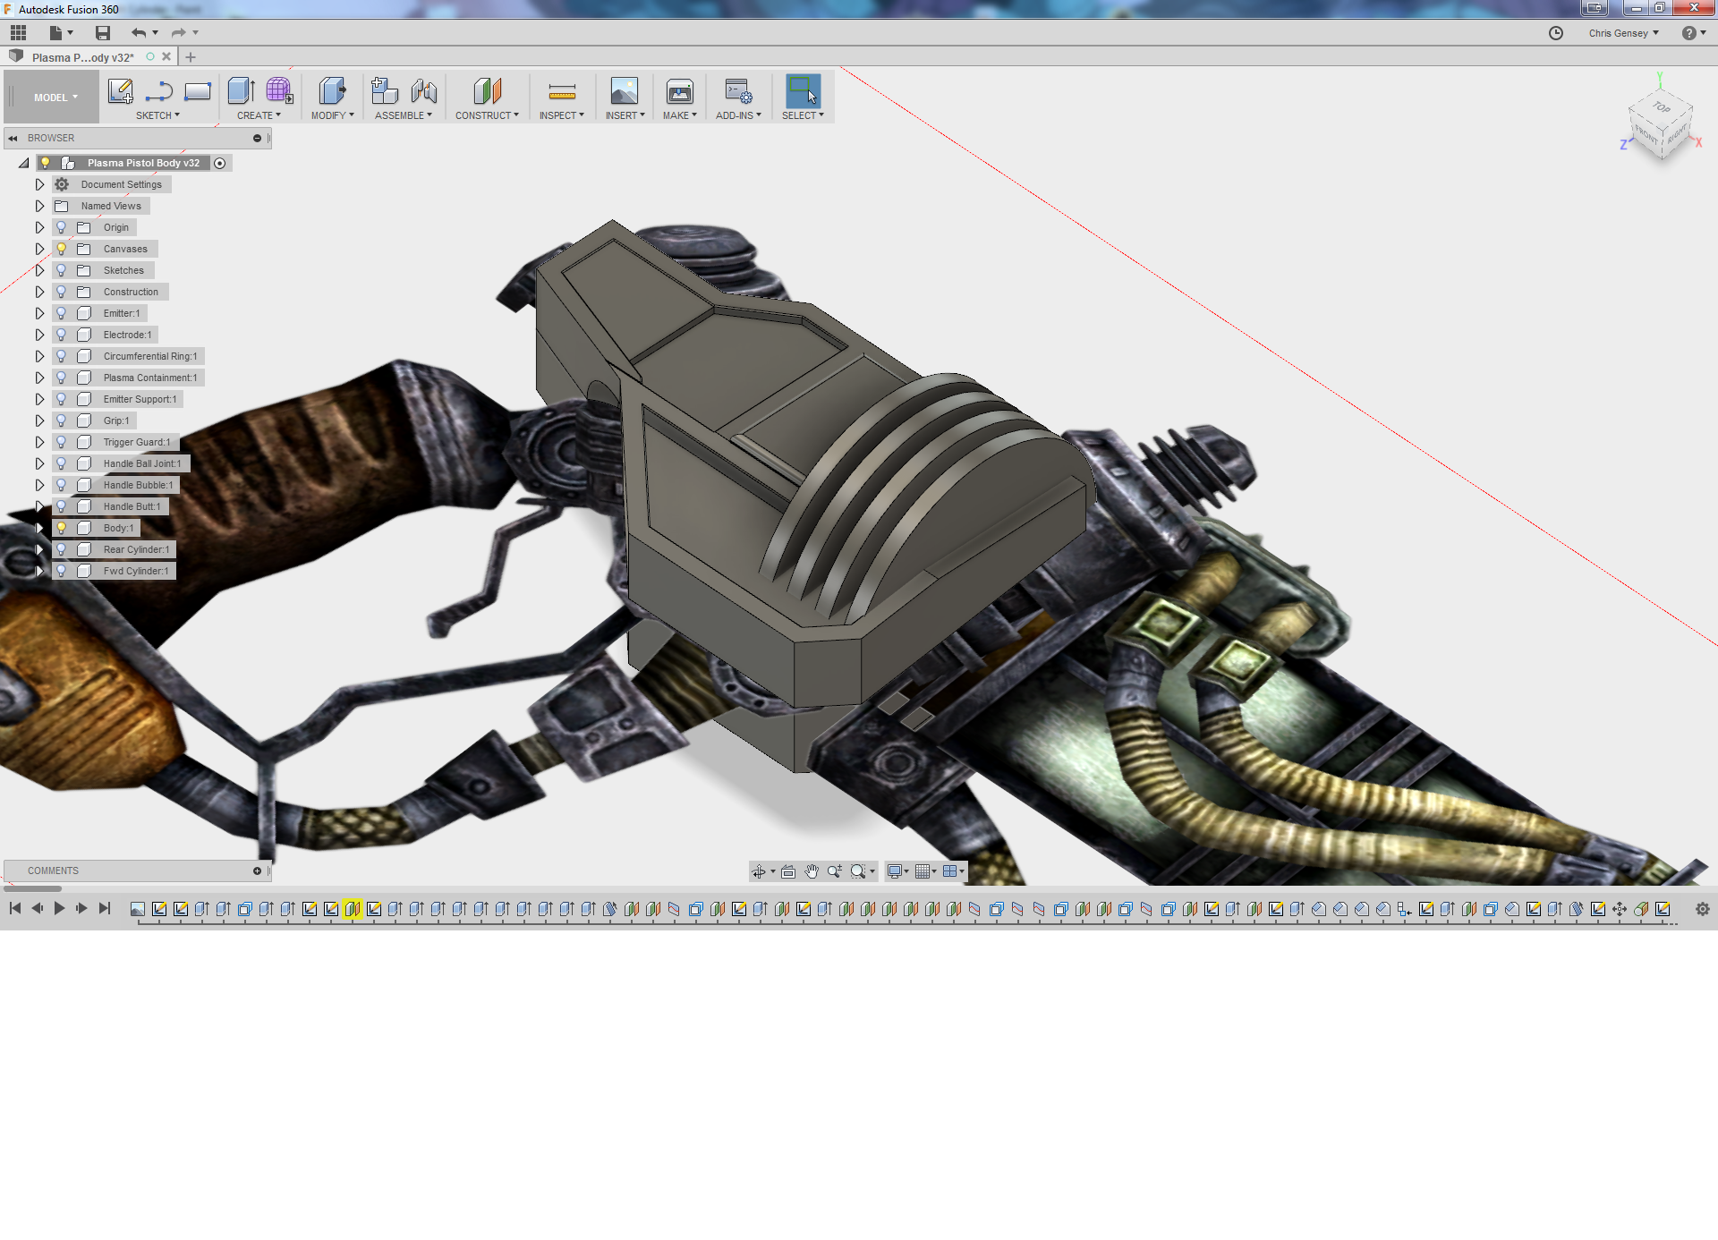
Task: Open the CONSTRUCT menu
Action: click(487, 115)
